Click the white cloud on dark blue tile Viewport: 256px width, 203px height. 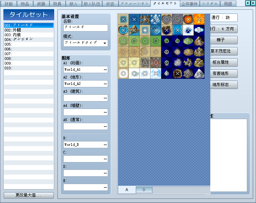(199, 30)
